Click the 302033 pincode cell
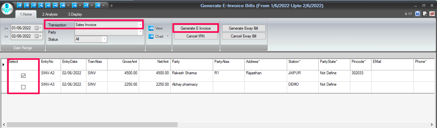The height and width of the screenshot is (128, 437). pyautogui.click(x=361, y=76)
